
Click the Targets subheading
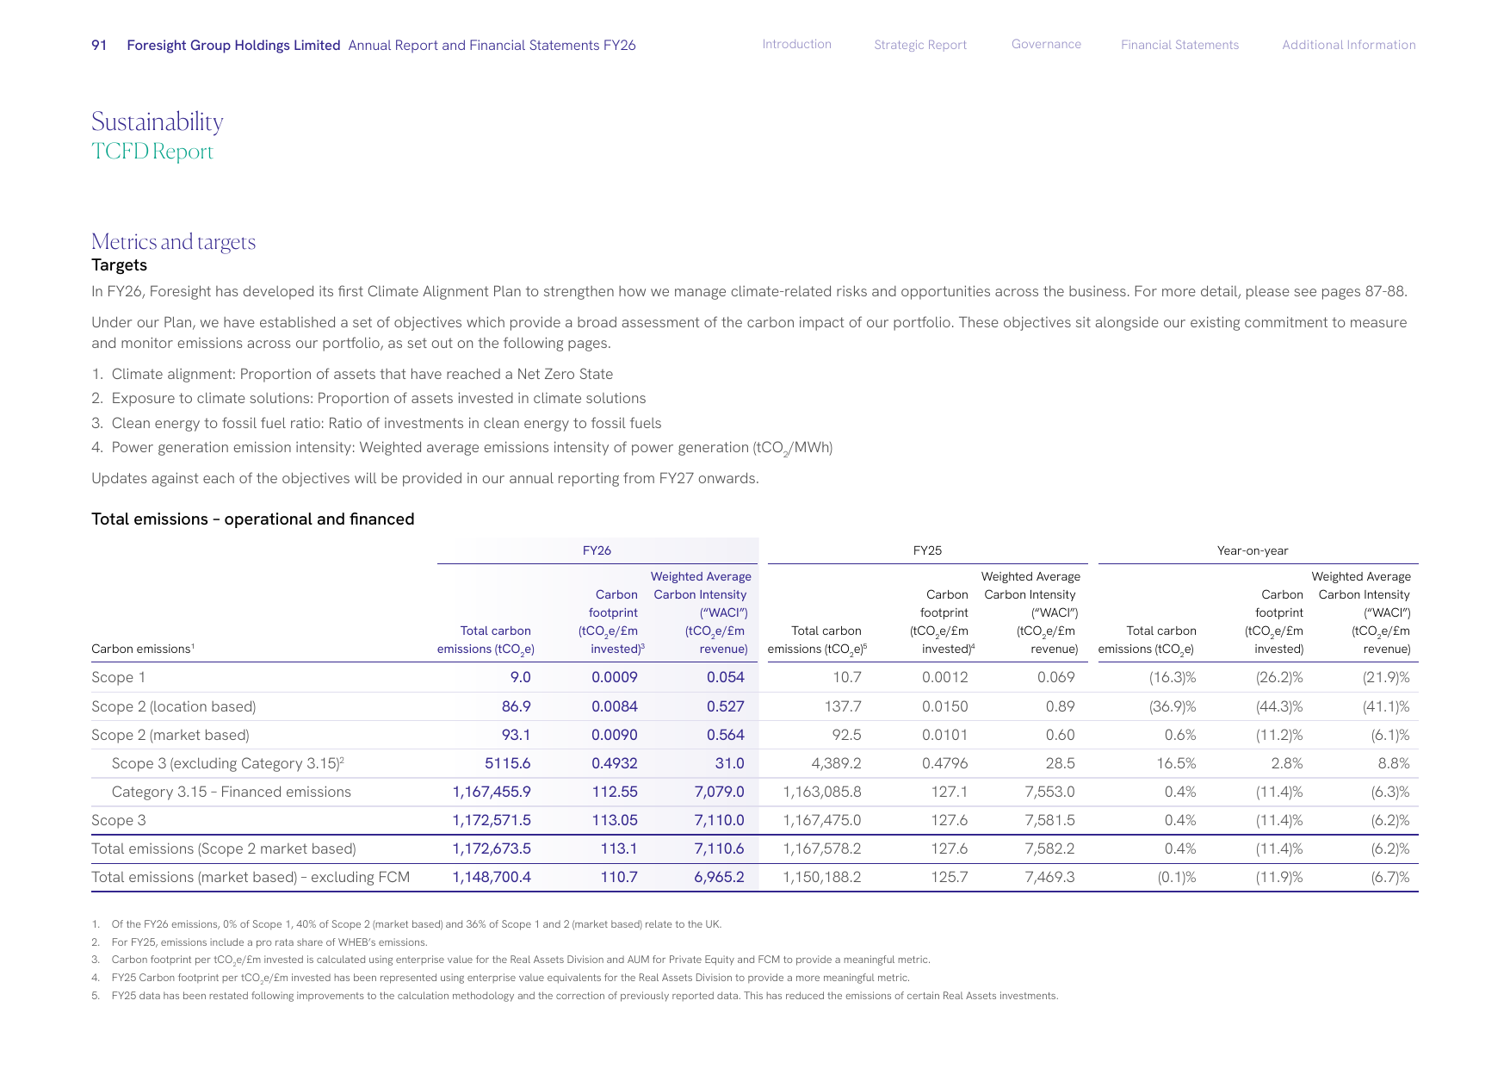click(120, 265)
